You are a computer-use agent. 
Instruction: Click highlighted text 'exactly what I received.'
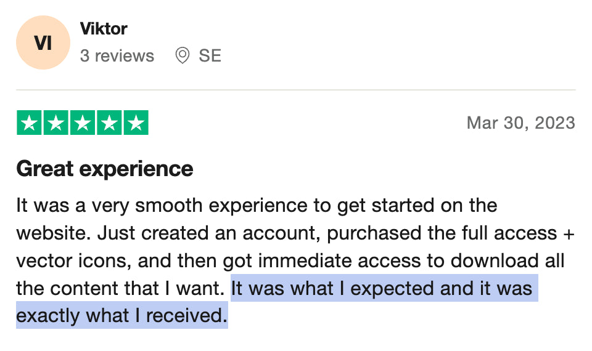[122, 315]
